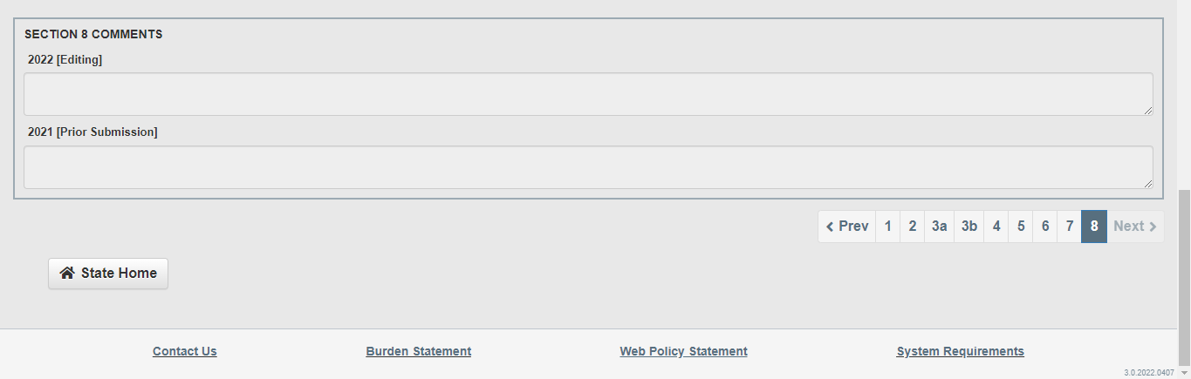
Task: Open page 1 in pagination
Action: pyautogui.click(x=887, y=227)
